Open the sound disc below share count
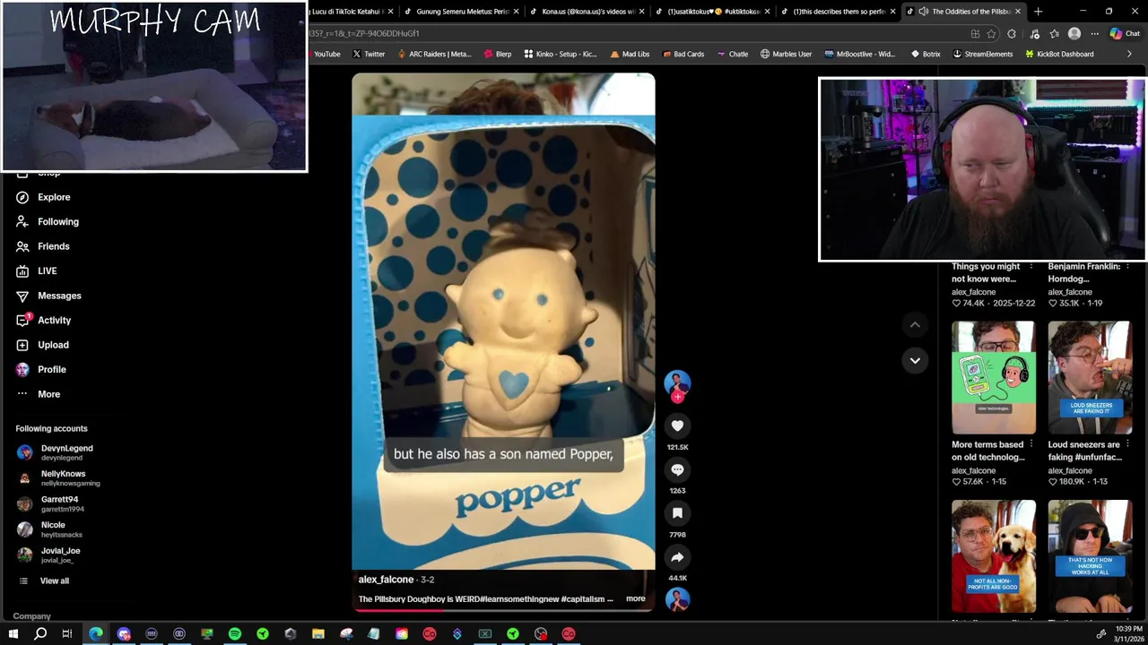 (x=677, y=600)
